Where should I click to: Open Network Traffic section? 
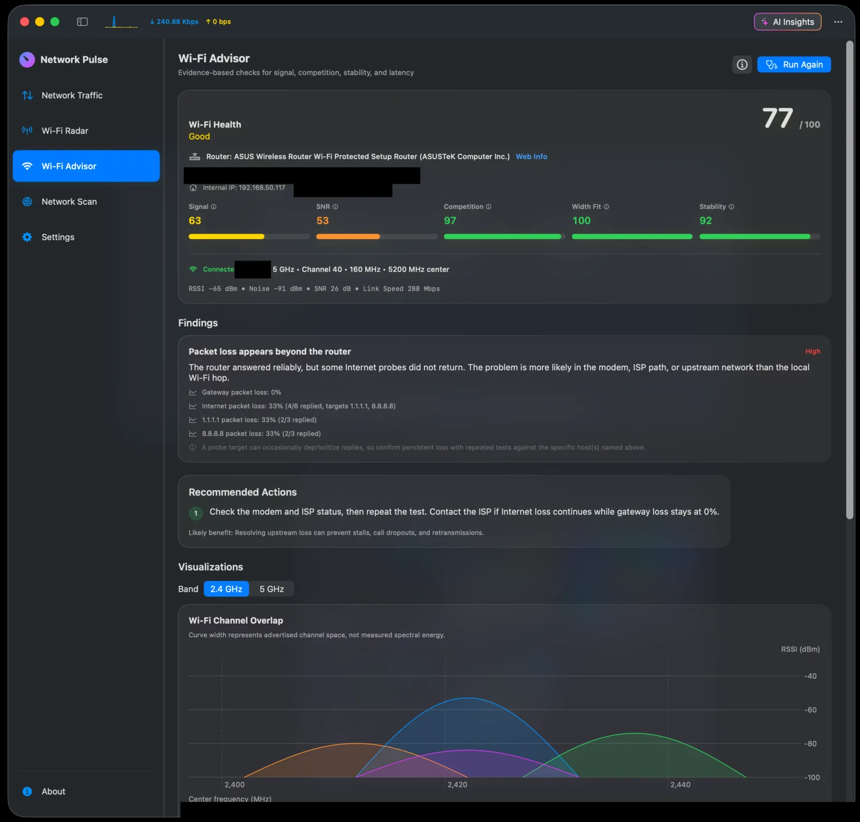click(86, 95)
